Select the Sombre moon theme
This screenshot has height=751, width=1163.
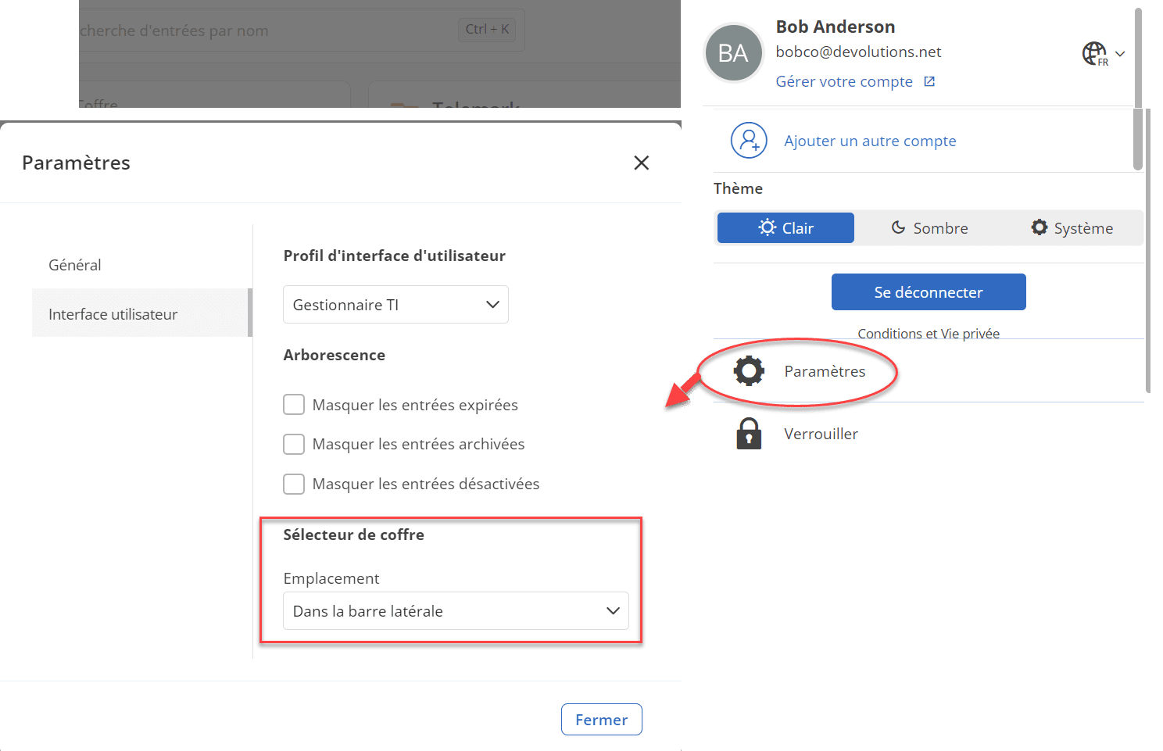tap(929, 228)
